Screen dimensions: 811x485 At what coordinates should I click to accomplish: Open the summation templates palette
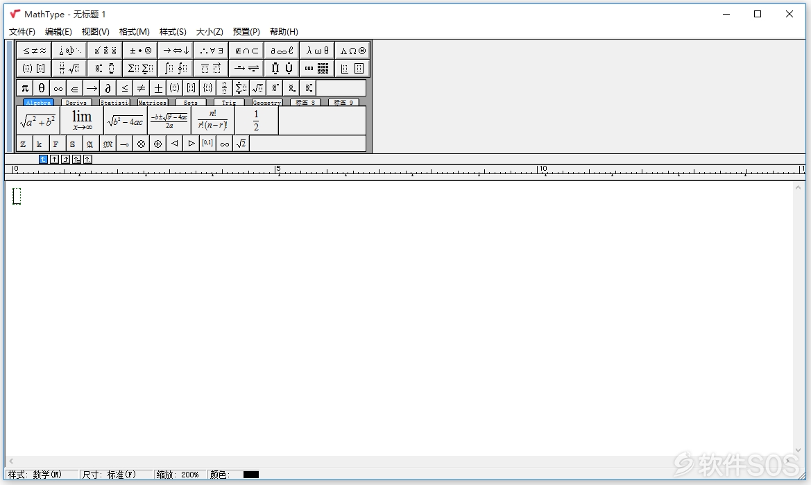[x=140, y=68]
